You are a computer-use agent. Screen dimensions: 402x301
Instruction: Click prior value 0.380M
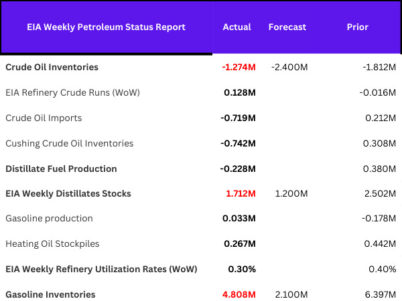coord(379,169)
